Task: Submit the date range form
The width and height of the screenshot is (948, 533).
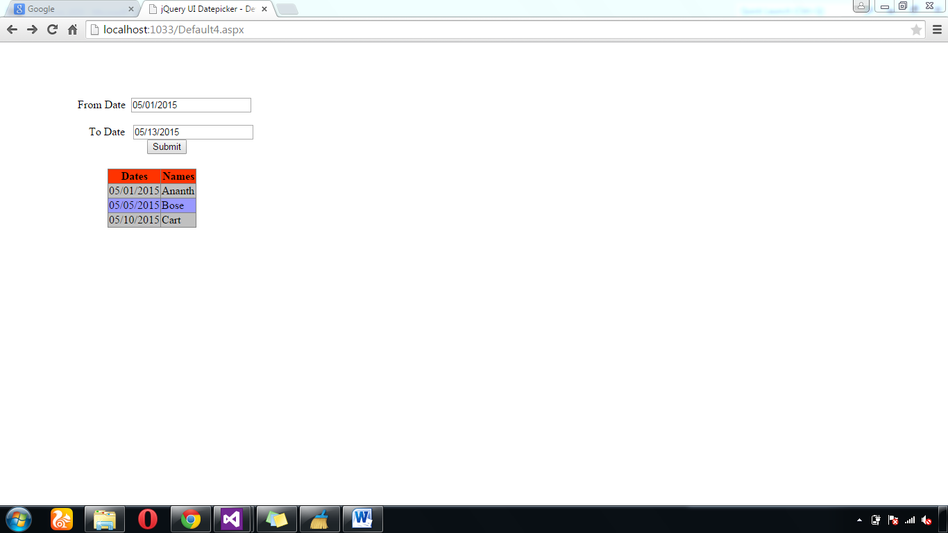Action: [x=167, y=146]
